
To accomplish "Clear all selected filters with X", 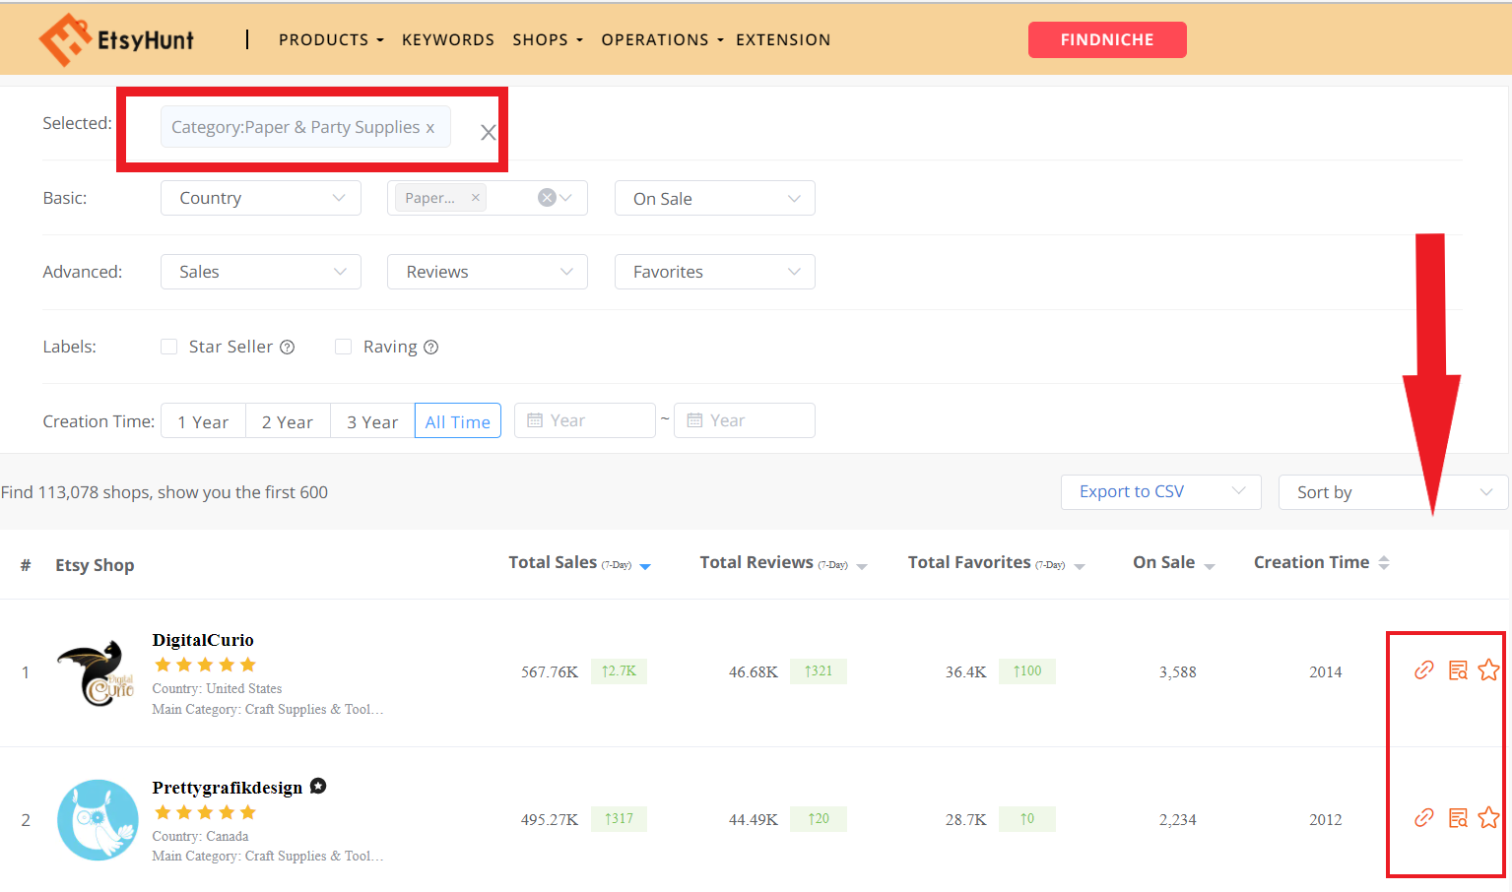I will click(x=488, y=132).
